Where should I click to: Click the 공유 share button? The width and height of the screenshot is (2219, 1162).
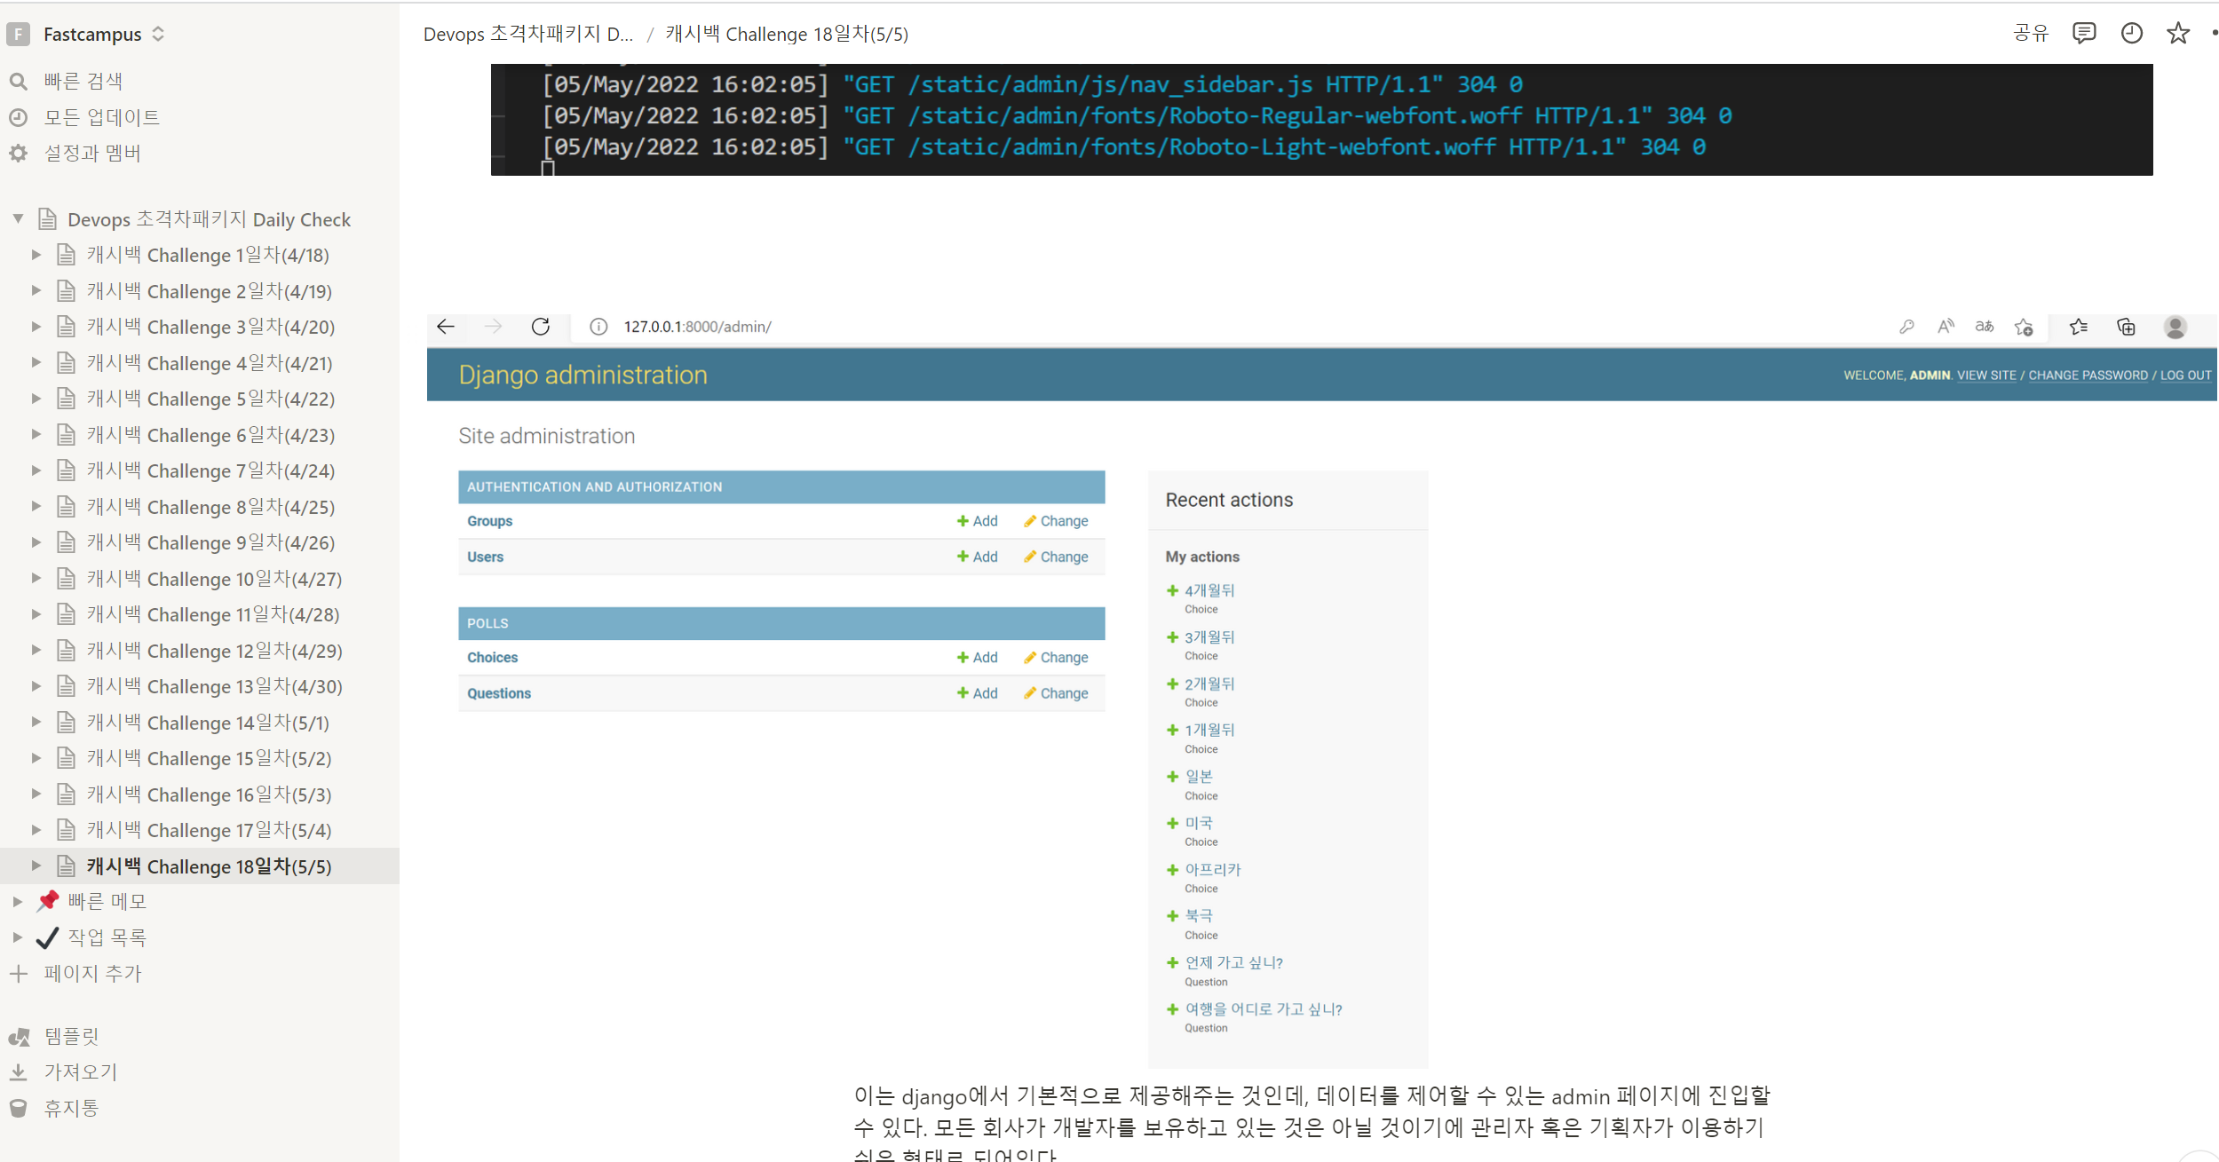point(2030,34)
